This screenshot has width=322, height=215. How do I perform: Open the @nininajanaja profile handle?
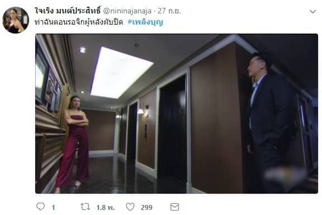pos(127,11)
